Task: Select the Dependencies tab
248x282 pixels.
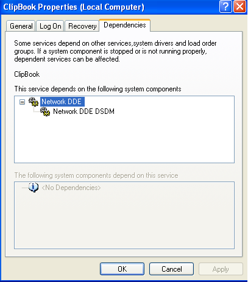Action: pyautogui.click(x=125, y=25)
